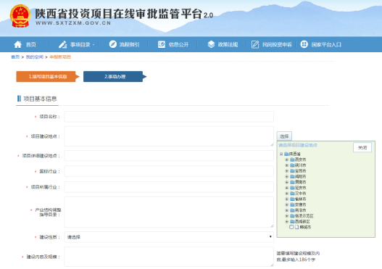The image size is (382, 269).
Task: Go to 首页 in the breadcrumb
Action: [x=15, y=57]
